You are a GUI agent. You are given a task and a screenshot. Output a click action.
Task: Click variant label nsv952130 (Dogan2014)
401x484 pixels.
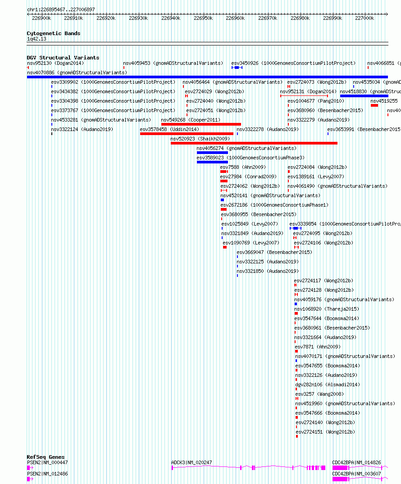click(55, 63)
